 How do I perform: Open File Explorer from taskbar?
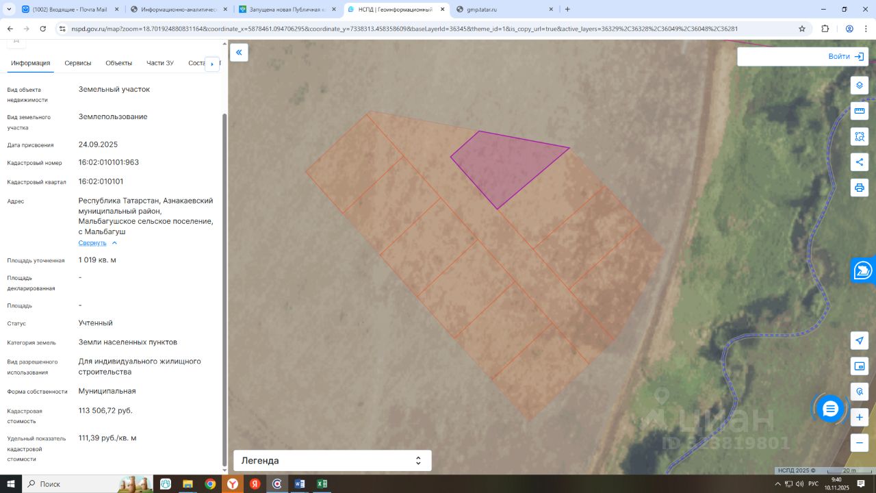pos(188,484)
